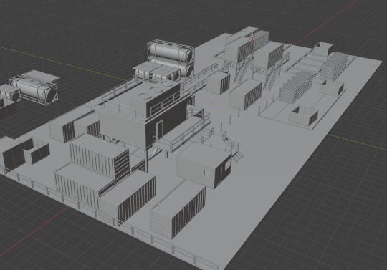Select the open-top box in front of fenced yard
The height and width of the screenshot is (270, 387).
(x=304, y=115)
